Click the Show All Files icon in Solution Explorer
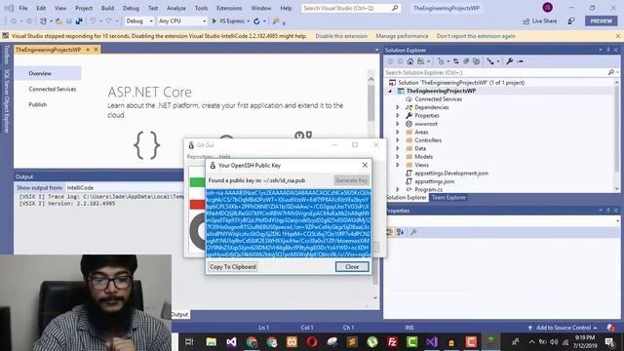The width and height of the screenshot is (624, 351). coord(476,61)
